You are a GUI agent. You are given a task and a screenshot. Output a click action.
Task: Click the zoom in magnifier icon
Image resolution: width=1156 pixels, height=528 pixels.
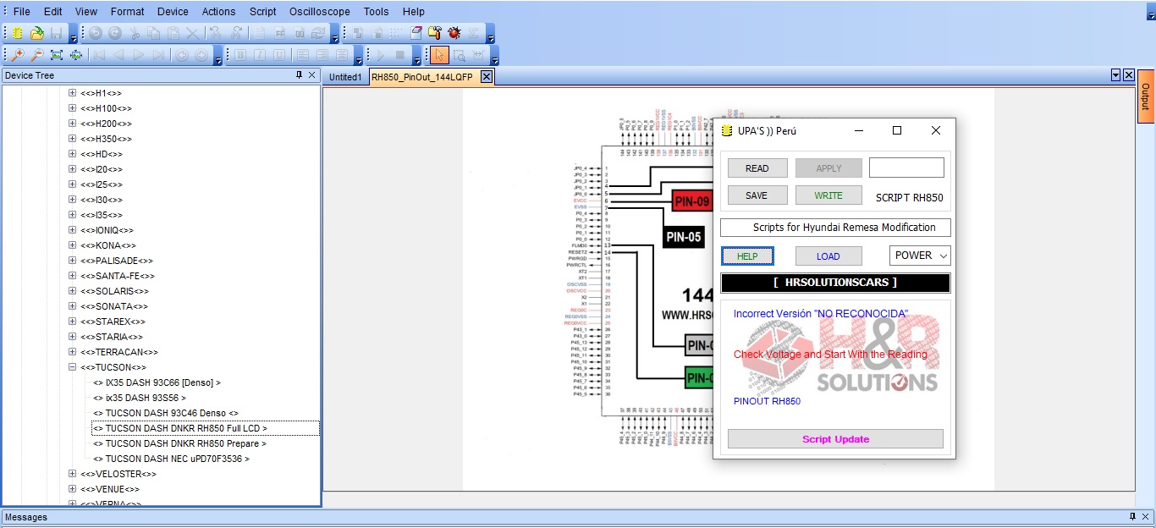click(17, 55)
